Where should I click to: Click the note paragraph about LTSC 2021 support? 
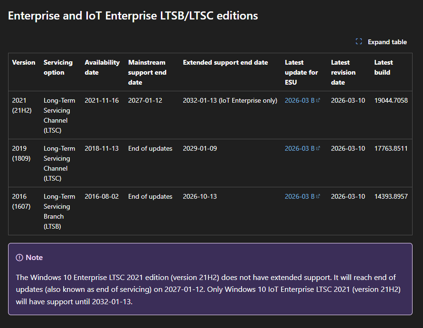[x=208, y=289]
